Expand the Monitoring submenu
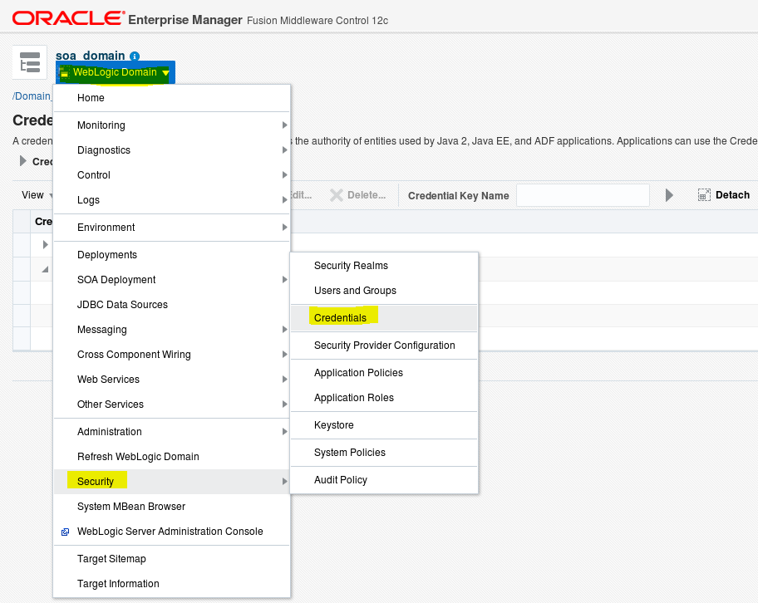The image size is (758, 603). coord(285,125)
